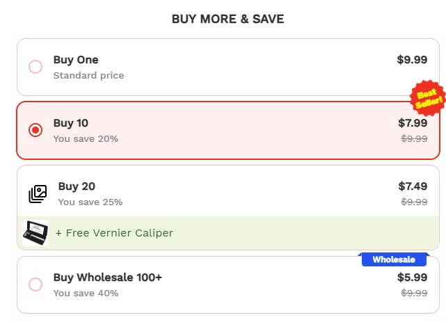Image resolution: width=446 pixels, height=322 pixels.
Task: Click the $7.49 price for Buy 20
Action: [x=413, y=186]
